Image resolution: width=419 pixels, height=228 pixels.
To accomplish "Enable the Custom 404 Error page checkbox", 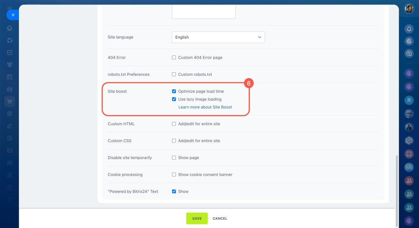I will pyautogui.click(x=174, y=58).
